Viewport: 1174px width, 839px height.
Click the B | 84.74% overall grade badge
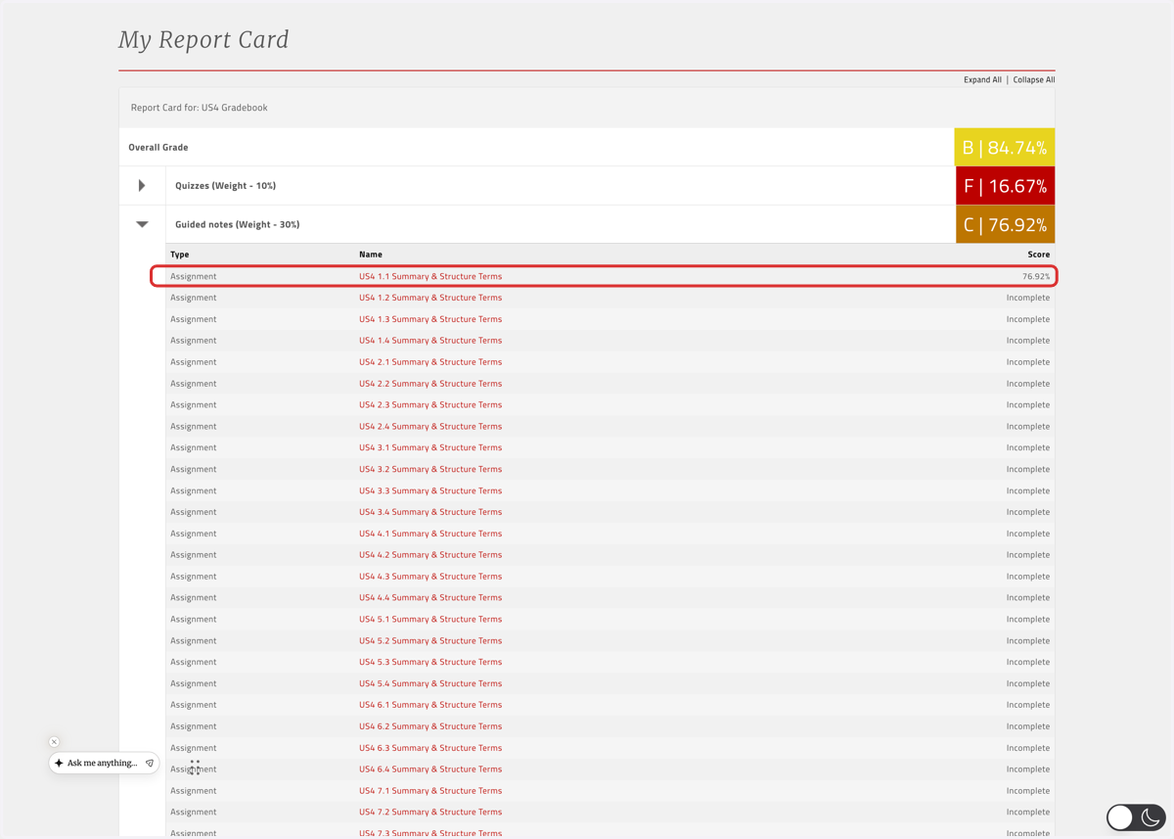pyautogui.click(x=1005, y=147)
